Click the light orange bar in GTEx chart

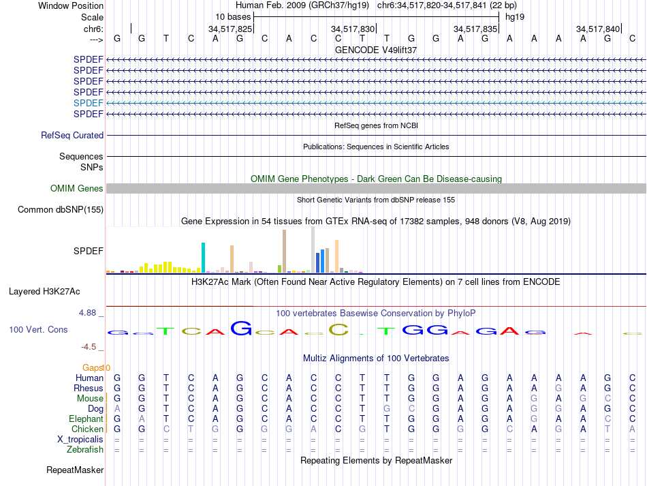click(x=336, y=256)
